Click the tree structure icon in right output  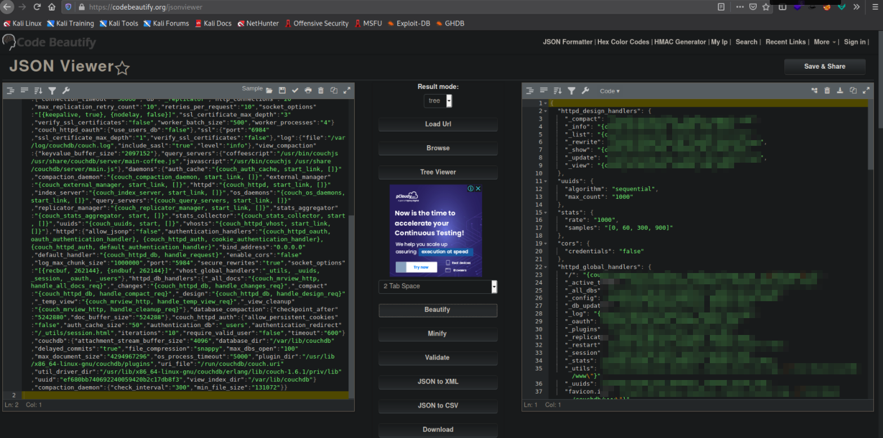(814, 91)
